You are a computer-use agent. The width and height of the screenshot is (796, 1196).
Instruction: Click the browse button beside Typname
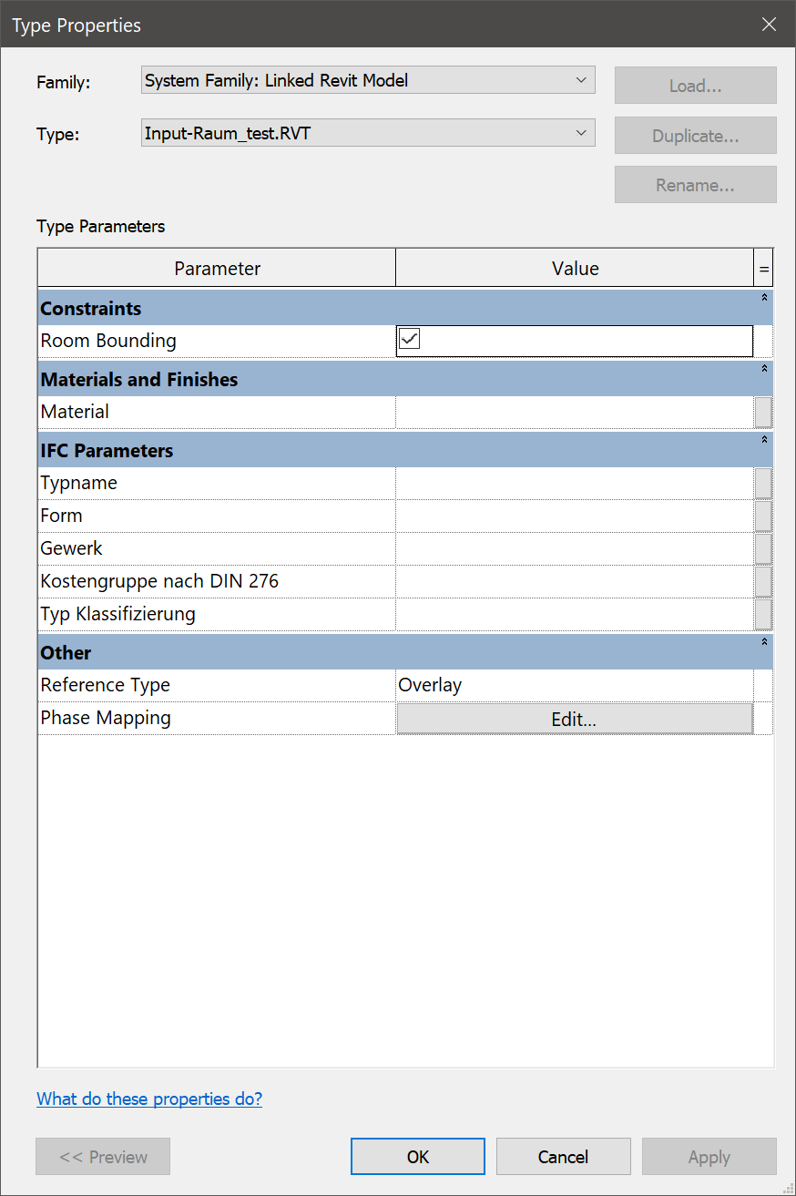point(763,483)
